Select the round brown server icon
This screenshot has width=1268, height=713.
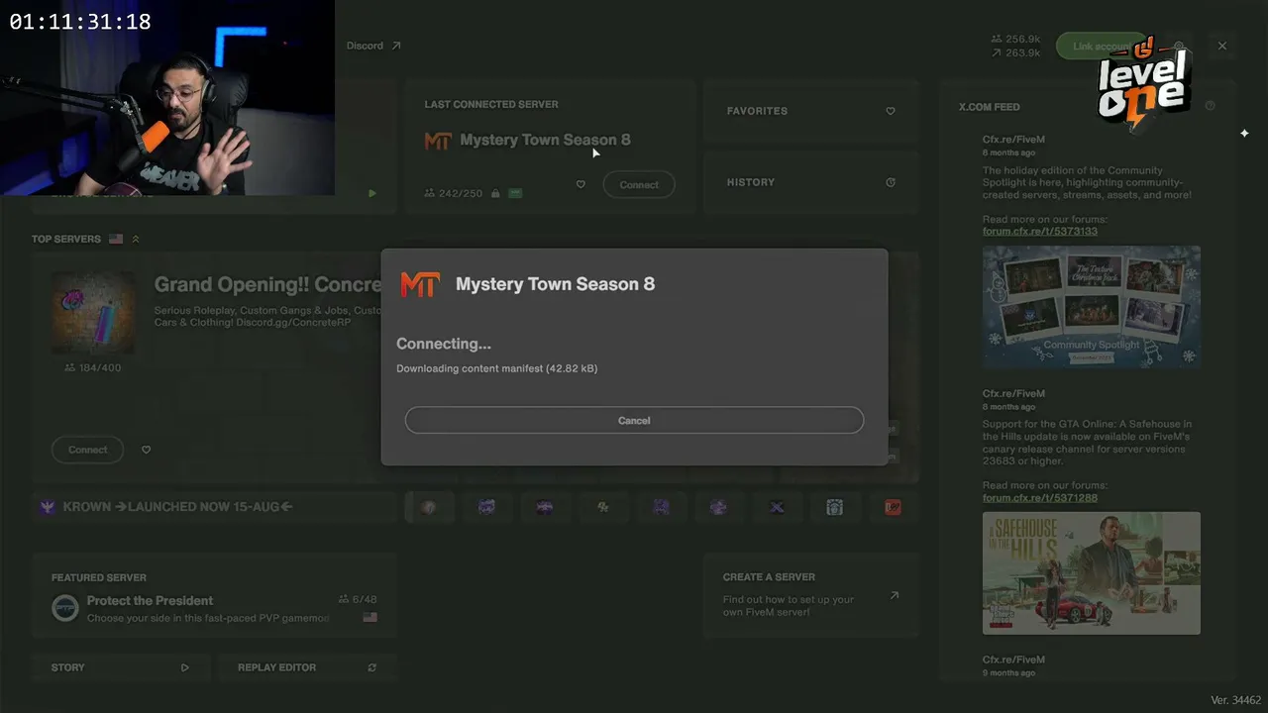pyautogui.click(x=428, y=507)
